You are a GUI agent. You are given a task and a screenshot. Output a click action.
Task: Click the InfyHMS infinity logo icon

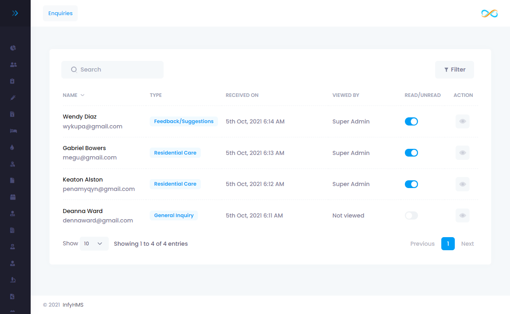pyautogui.click(x=489, y=13)
